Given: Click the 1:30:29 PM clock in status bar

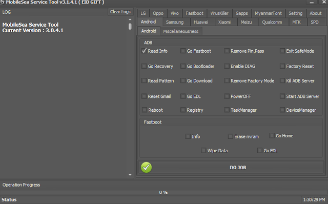Looking at the screenshot, I should point(314,199).
